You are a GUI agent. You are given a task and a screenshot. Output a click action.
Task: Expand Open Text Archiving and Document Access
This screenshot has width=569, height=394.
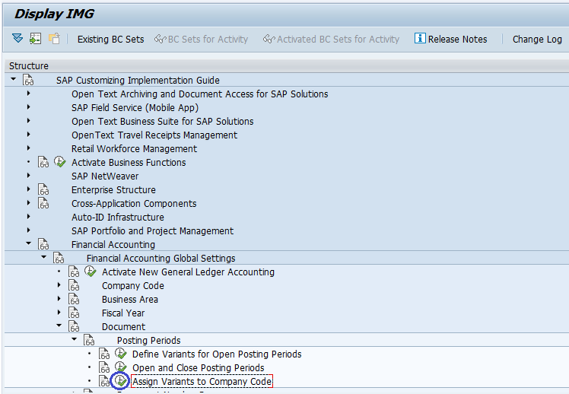28,94
